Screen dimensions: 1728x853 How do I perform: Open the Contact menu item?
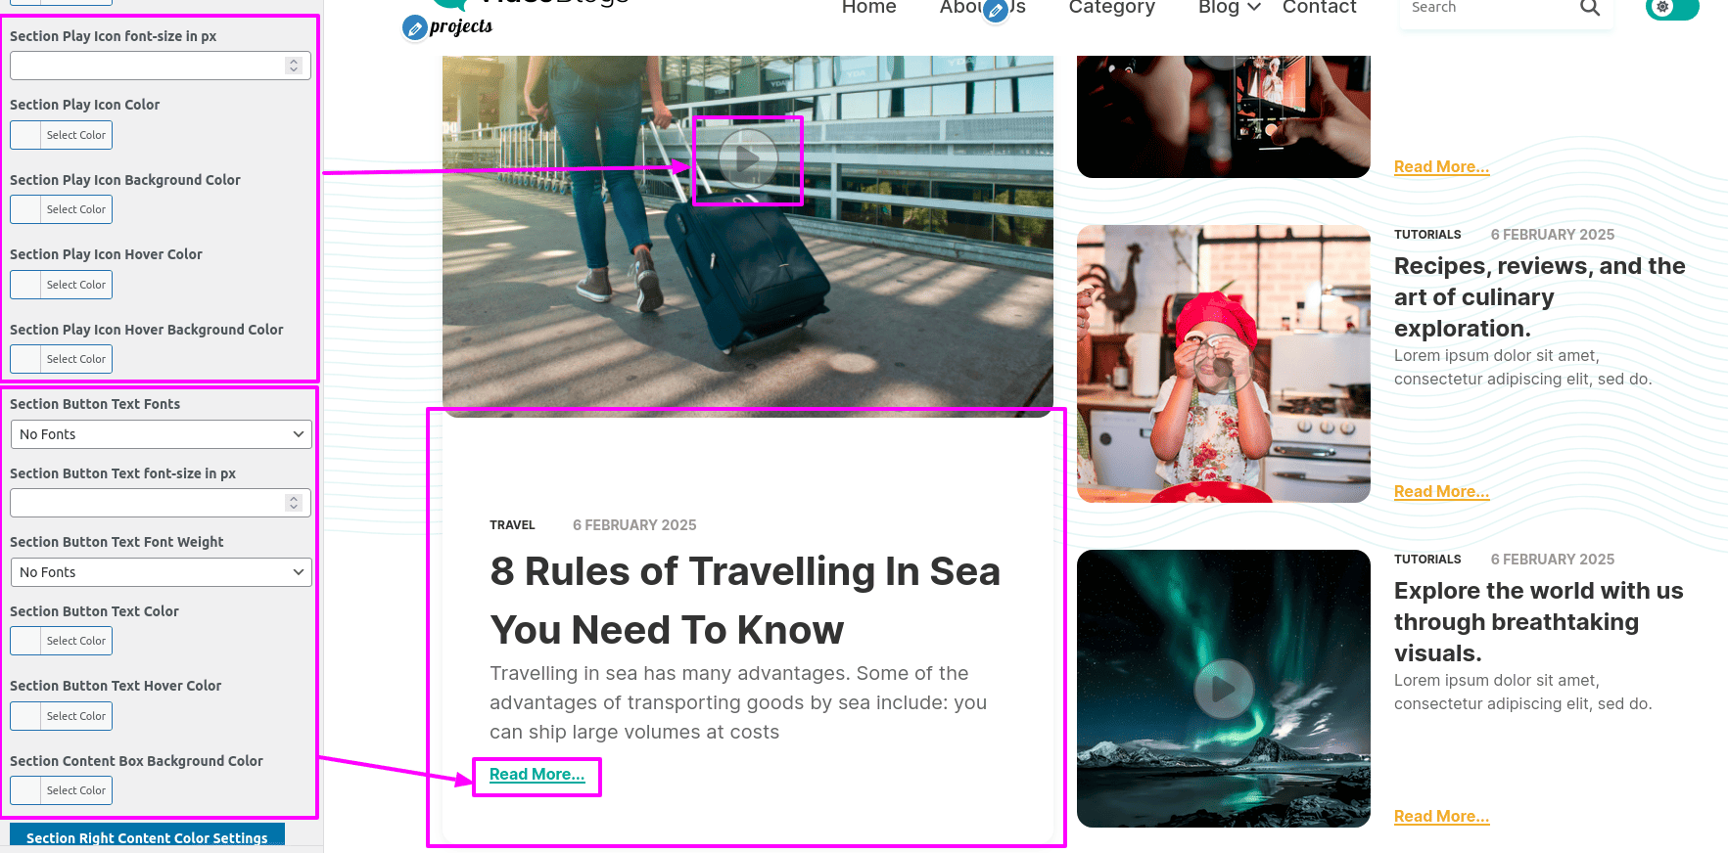click(1320, 8)
